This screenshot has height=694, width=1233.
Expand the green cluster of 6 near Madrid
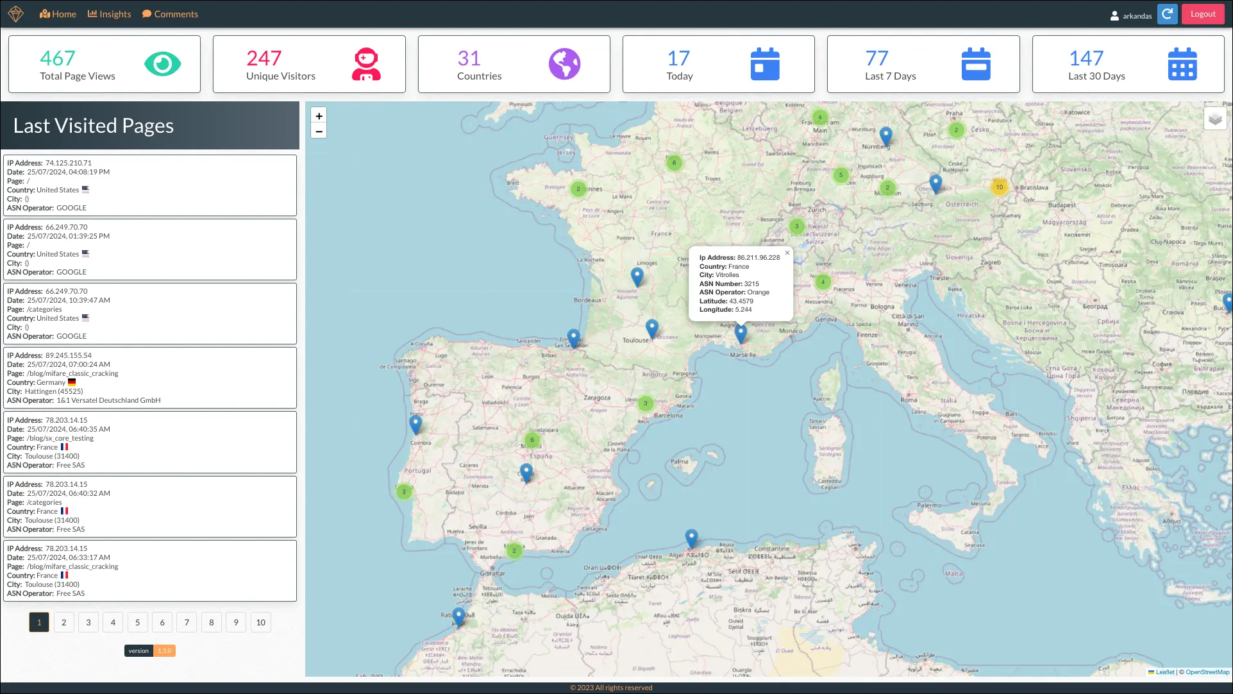[532, 440]
